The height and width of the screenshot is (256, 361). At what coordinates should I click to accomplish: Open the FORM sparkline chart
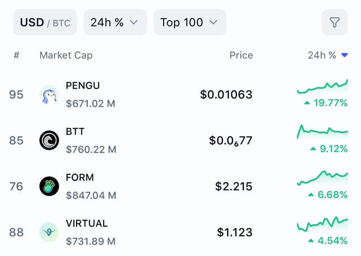(x=322, y=178)
